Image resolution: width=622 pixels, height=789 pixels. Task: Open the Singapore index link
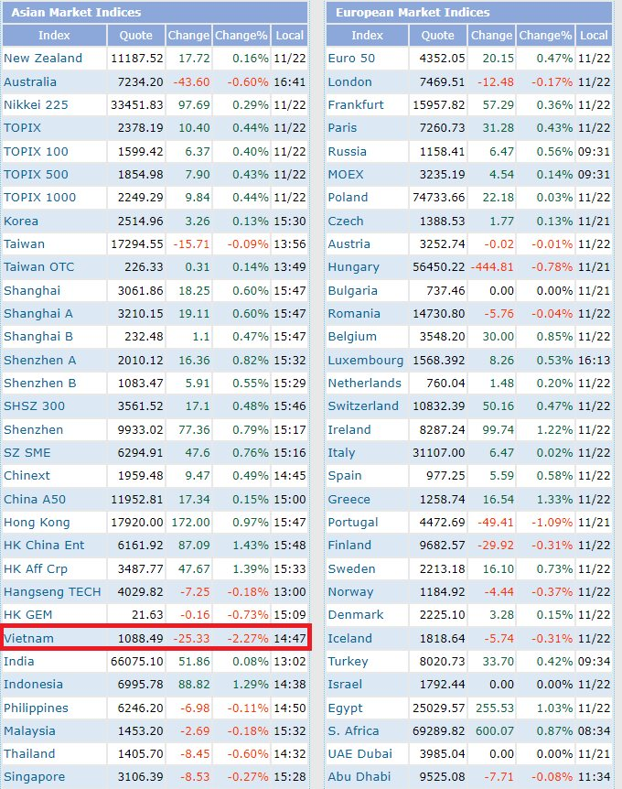point(34,776)
